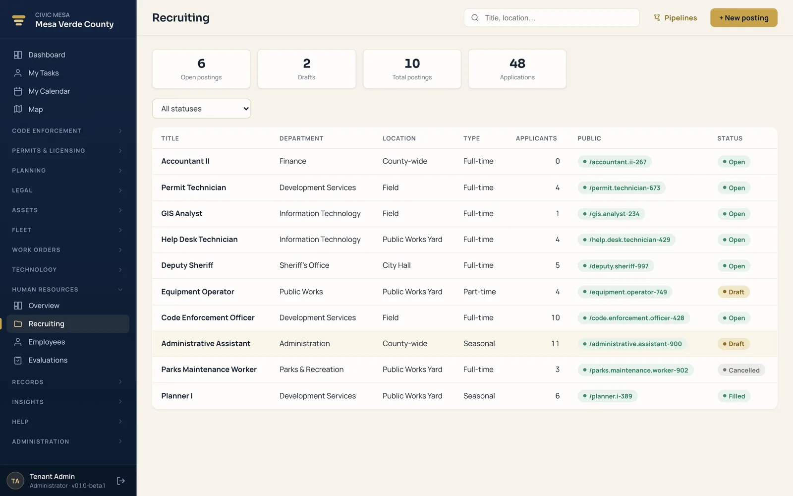Expand the Fleet section
This screenshot has width=793, height=496.
[68, 230]
